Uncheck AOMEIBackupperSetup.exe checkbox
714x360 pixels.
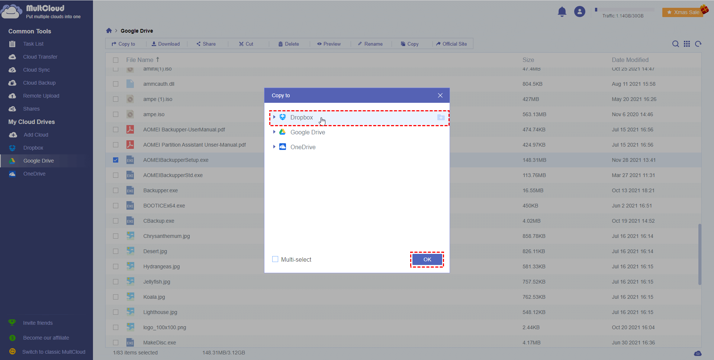point(116,160)
